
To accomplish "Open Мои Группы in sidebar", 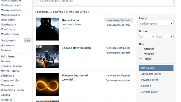I will coord(8,20).
